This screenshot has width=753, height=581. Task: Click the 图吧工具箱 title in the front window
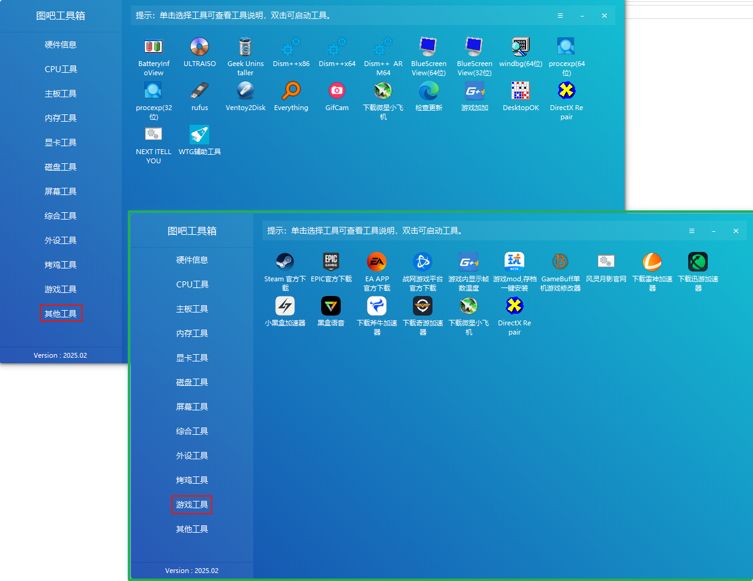pyautogui.click(x=192, y=231)
